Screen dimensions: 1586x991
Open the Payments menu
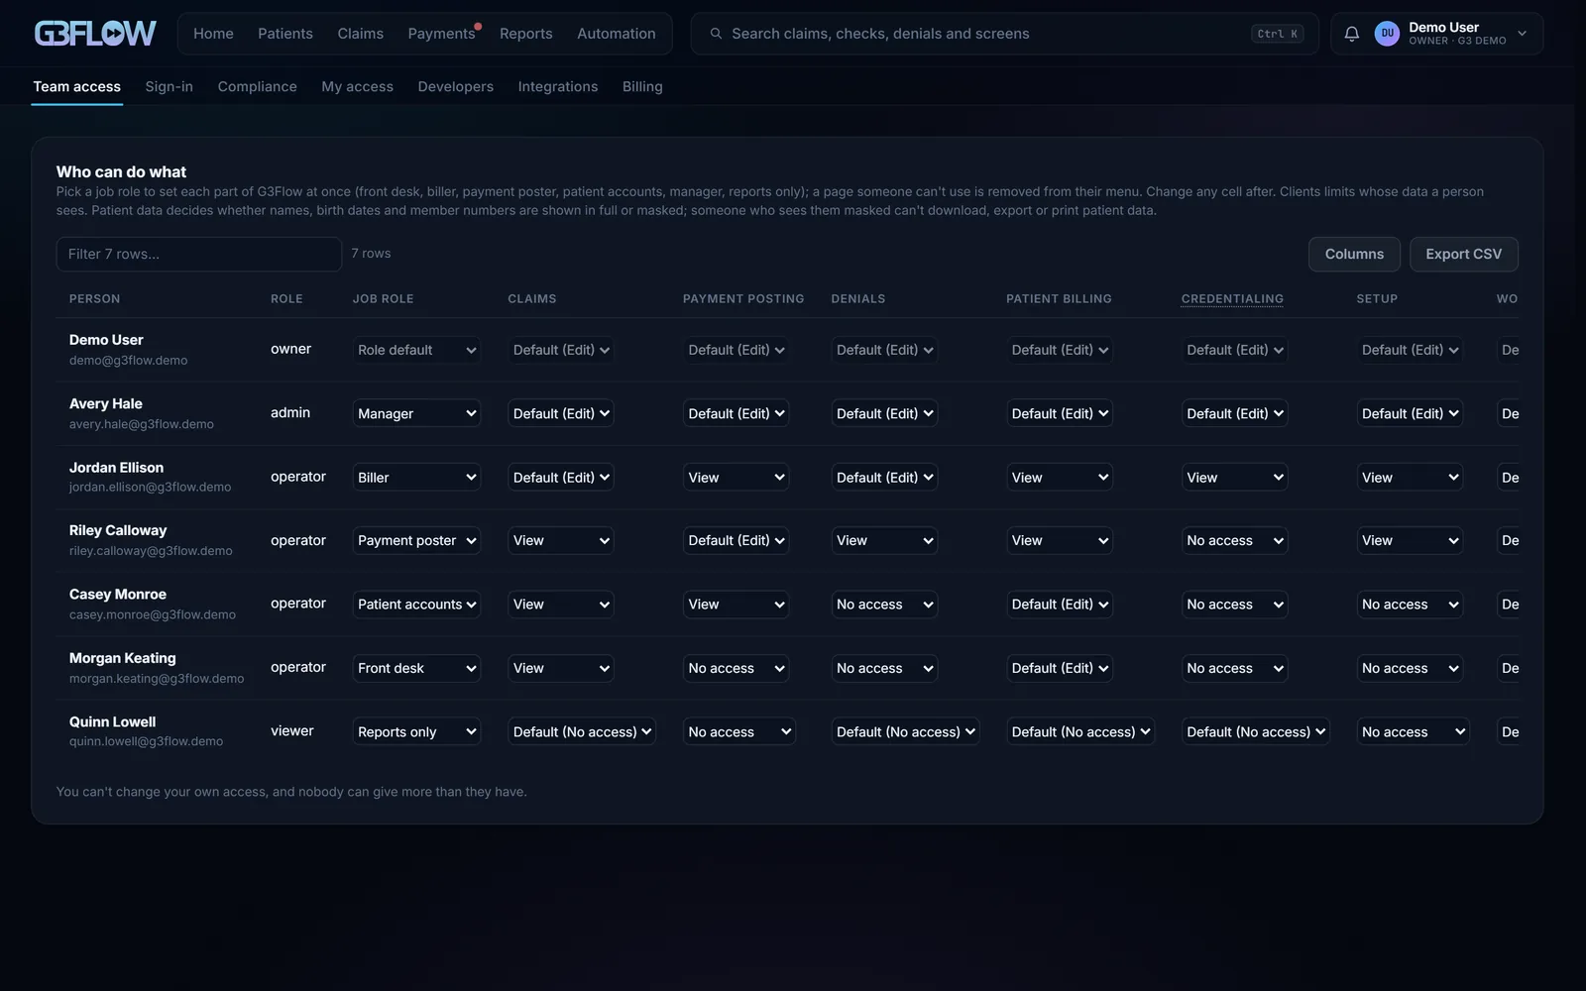pyautogui.click(x=442, y=34)
